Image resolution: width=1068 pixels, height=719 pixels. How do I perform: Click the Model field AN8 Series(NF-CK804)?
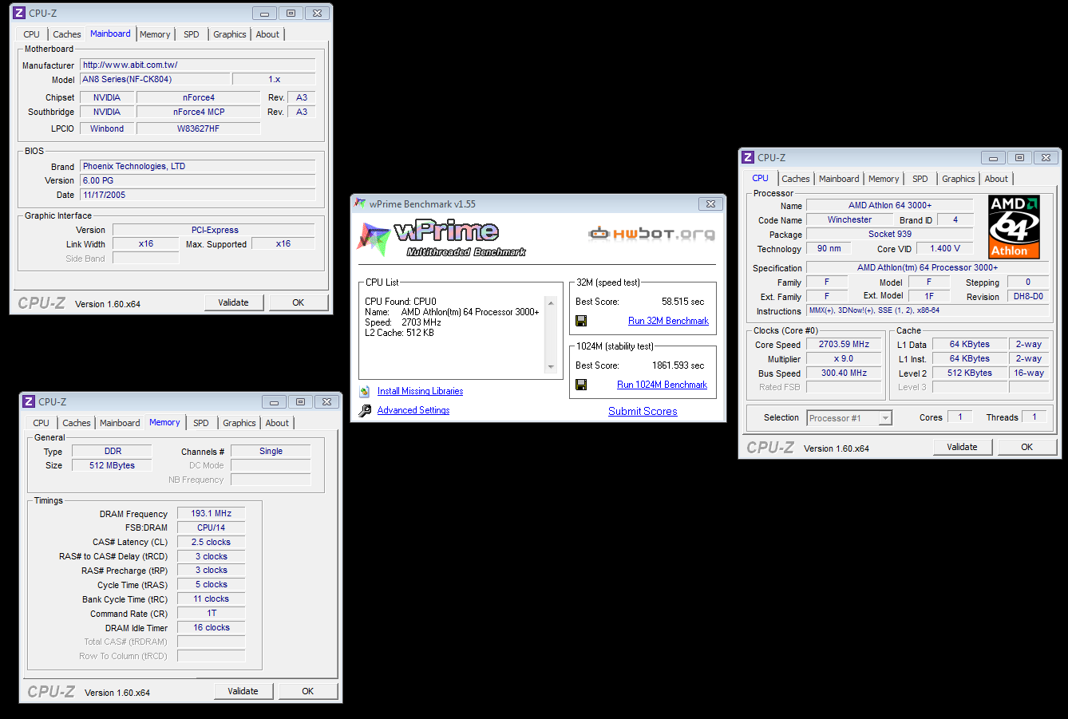coord(156,79)
